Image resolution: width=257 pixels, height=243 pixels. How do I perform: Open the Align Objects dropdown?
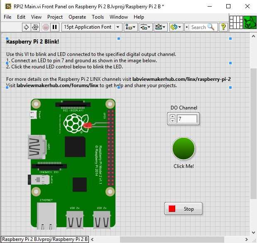130,27
